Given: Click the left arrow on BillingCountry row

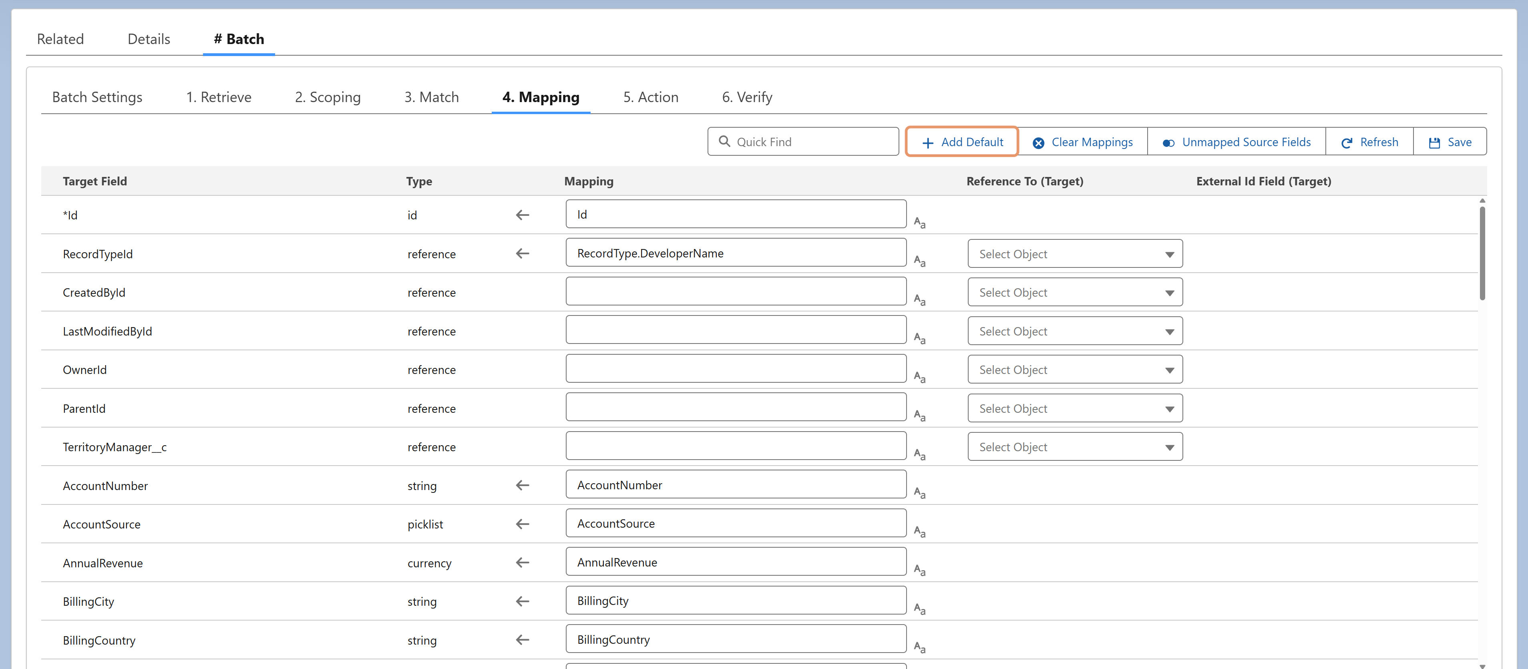Looking at the screenshot, I should pyautogui.click(x=523, y=640).
